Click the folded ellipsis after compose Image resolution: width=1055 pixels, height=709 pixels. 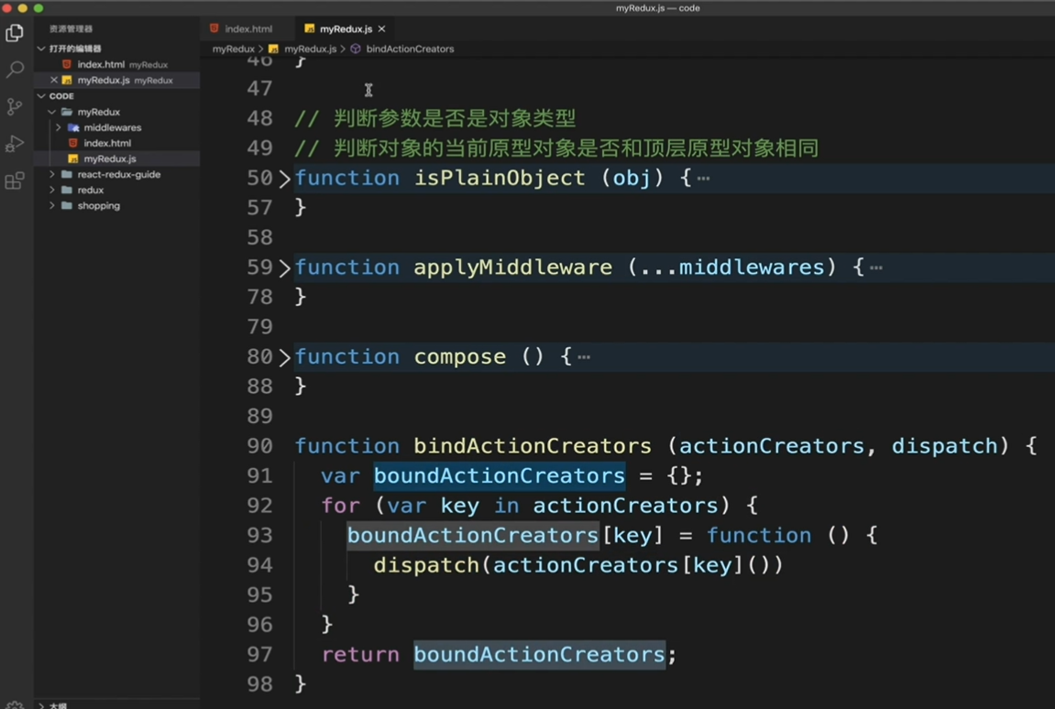point(584,357)
